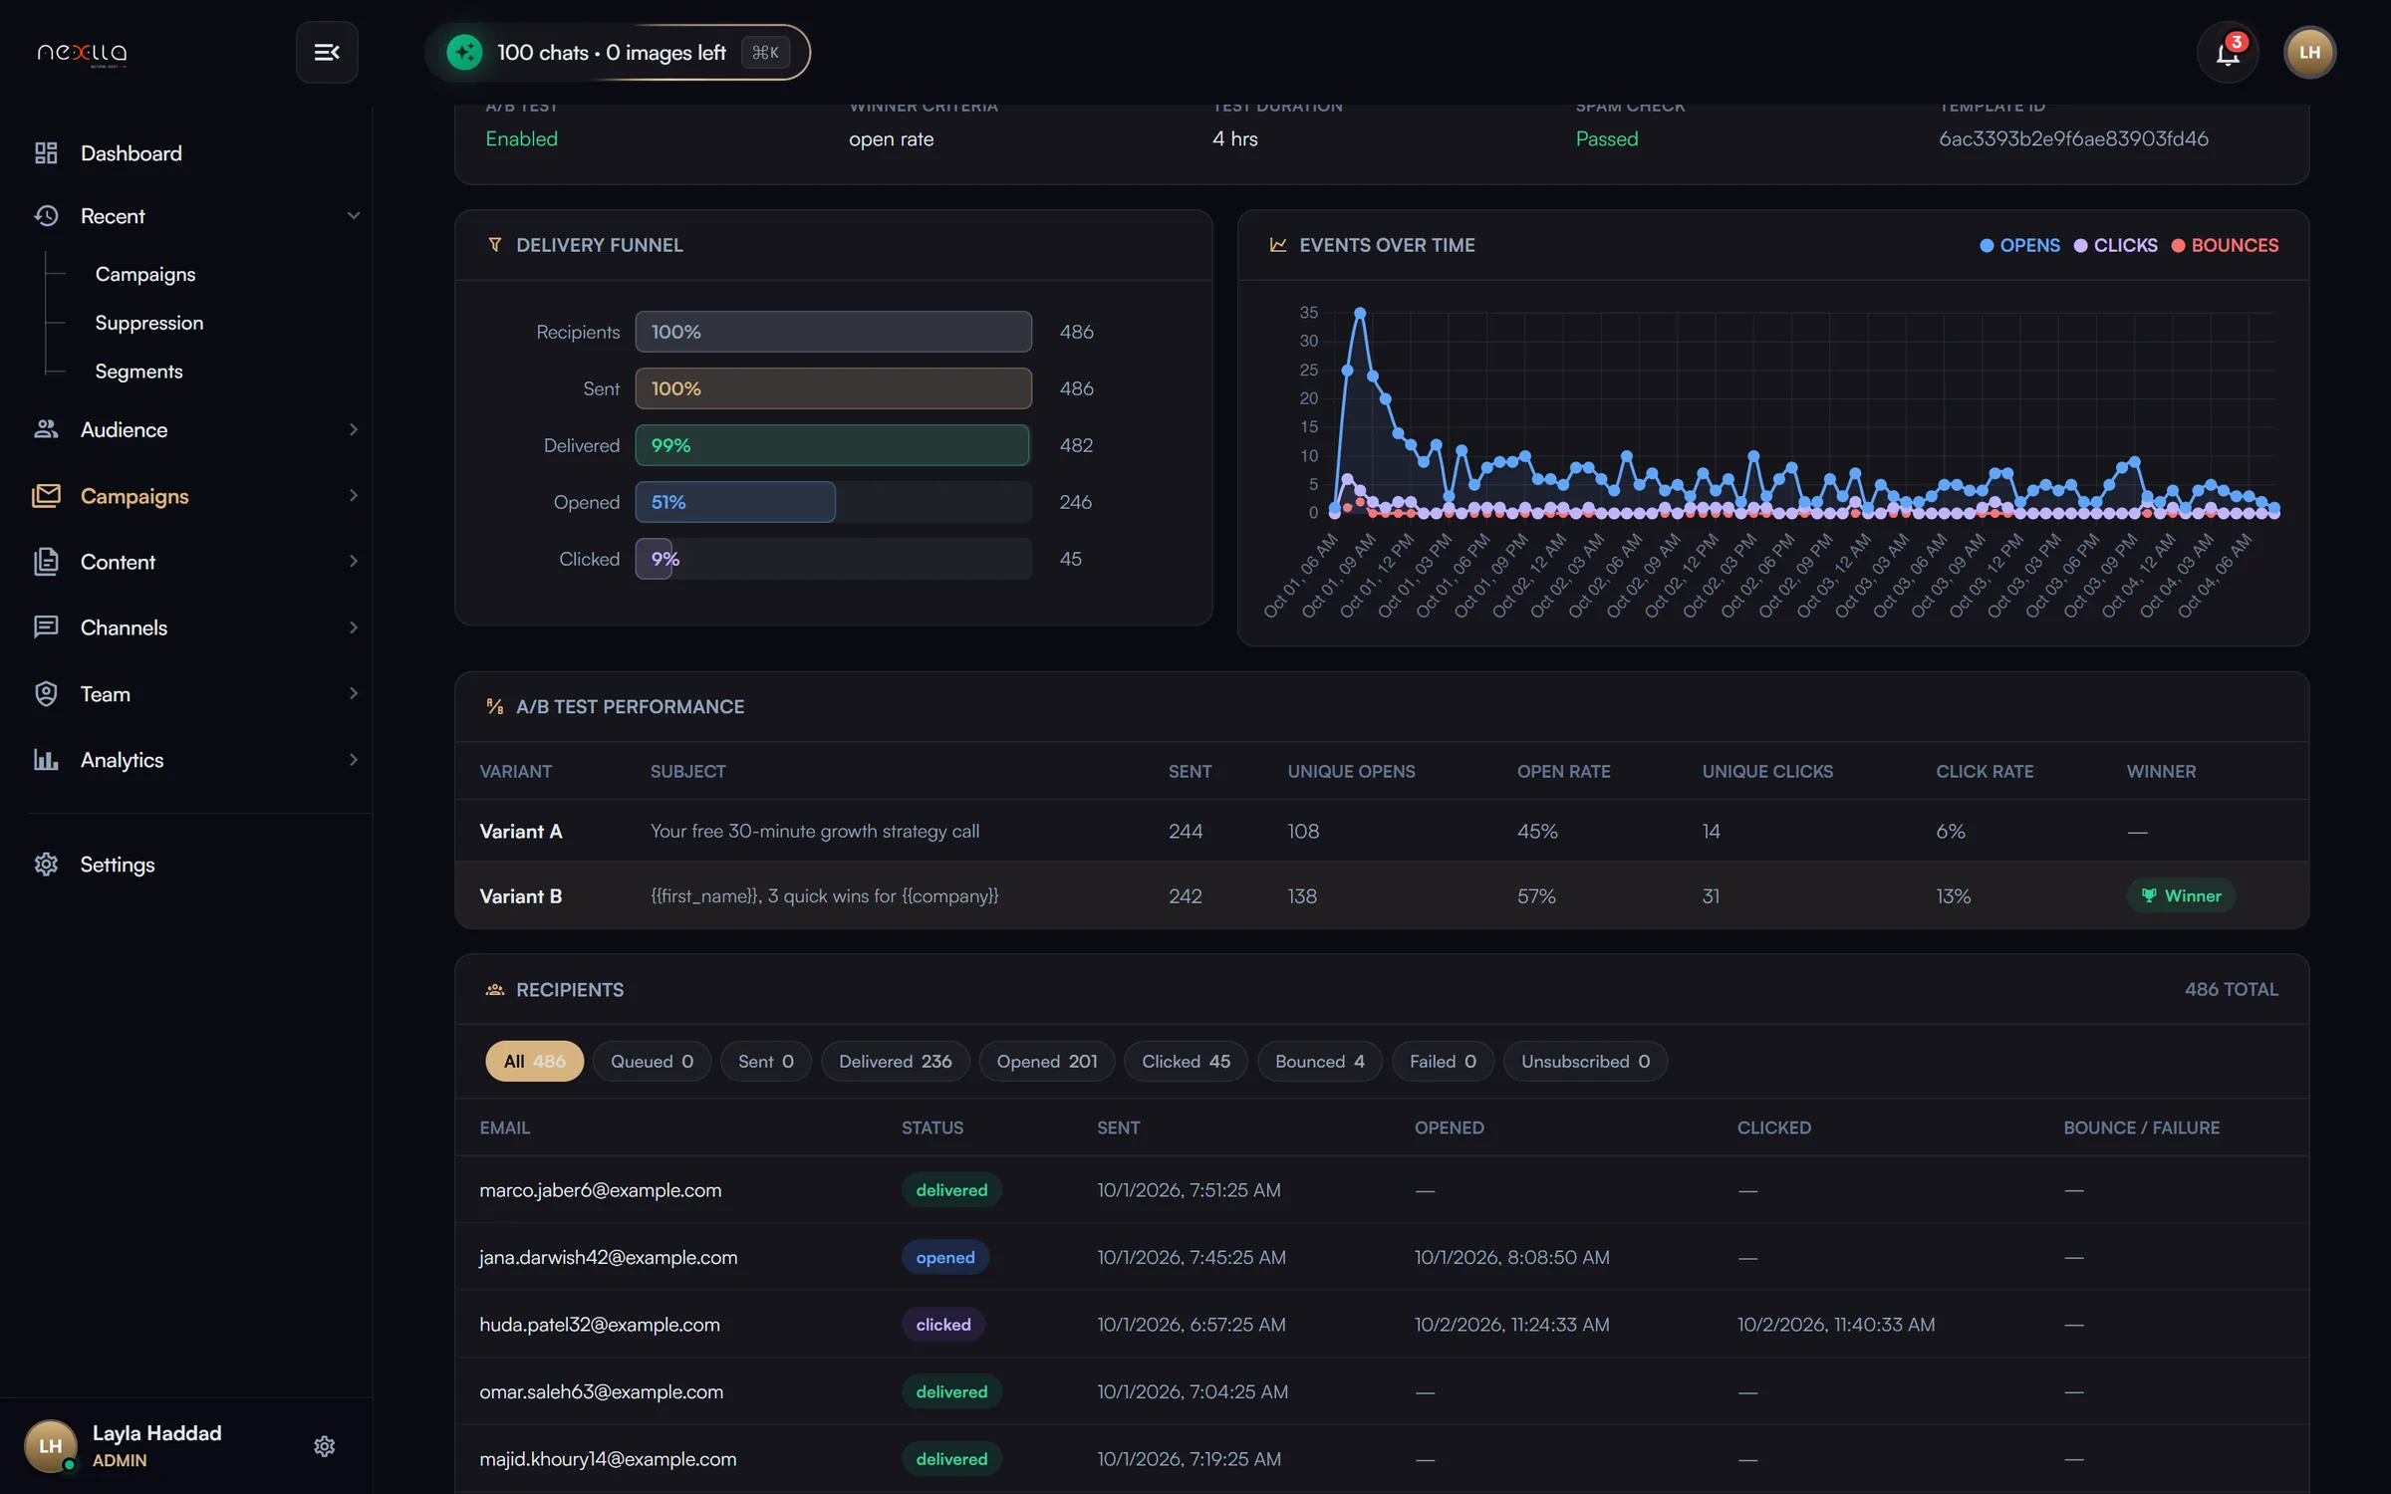Open the LH profile avatar in header
This screenshot has height=1494, width=2391.
click(2309, 52)
